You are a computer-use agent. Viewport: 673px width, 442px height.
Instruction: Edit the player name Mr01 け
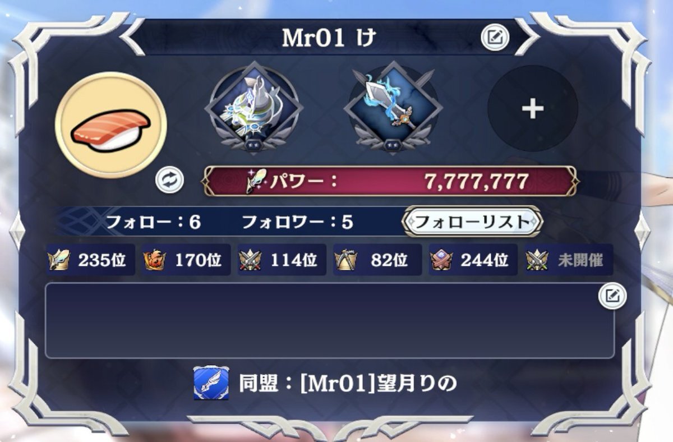495,38
